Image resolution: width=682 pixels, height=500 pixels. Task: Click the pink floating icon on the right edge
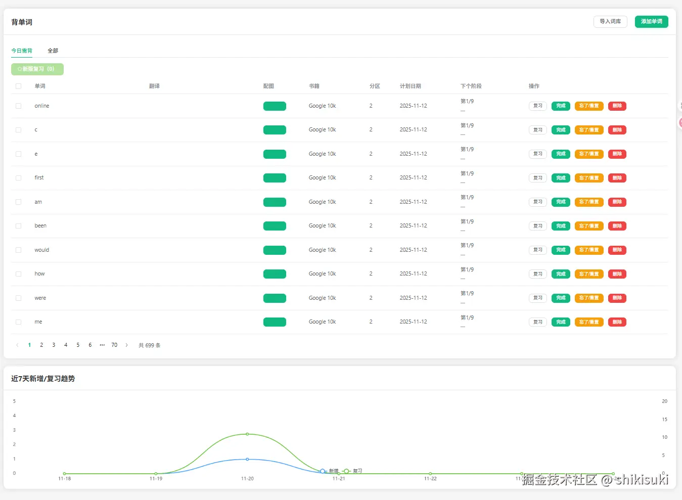pos(680,123)
